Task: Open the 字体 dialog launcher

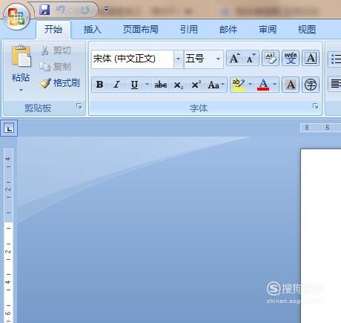Action: (x=315, y=106)
